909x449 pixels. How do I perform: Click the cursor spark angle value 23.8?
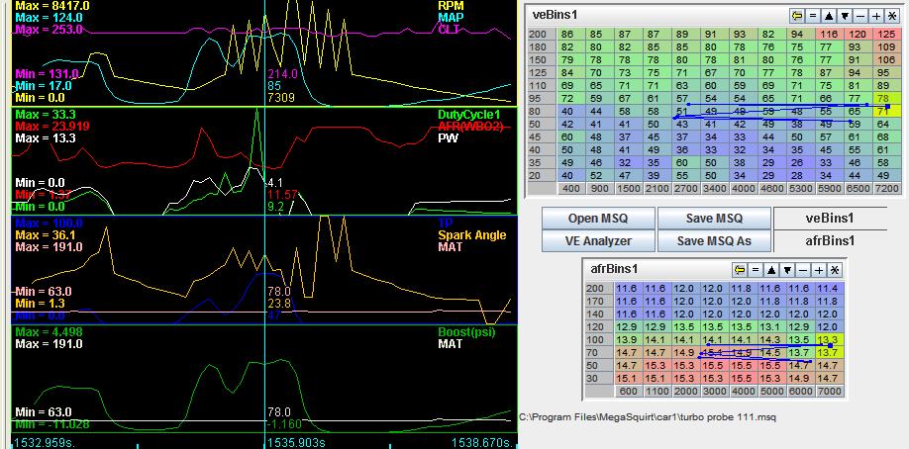pos(279,304)
